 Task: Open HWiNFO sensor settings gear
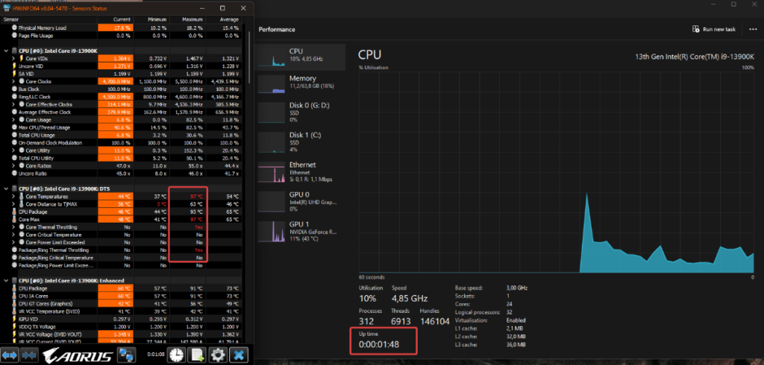tap(218, 355)
